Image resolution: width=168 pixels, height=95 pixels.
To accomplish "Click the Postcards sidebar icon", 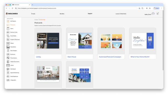I will click(8, 25).
